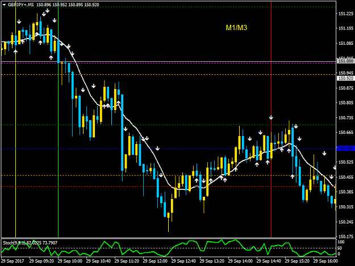Click the 29 Sep 15:20 time label
The width and height of the screenshot is (355, 266).
click(x=297, y=261)
